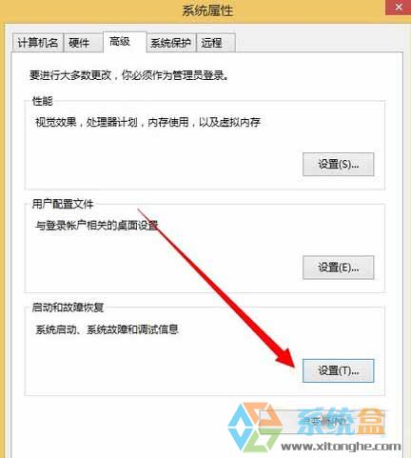
Task: Open startup and recovery 设置(T) button
Action: pos(338,370)
